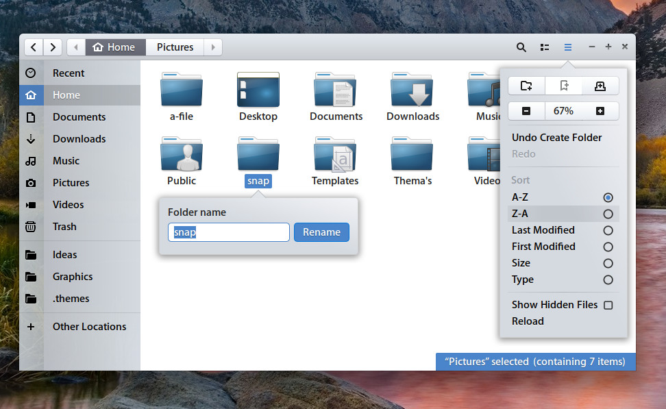Select the A-Z sort option
The image size is (666, 409).
coord(563,197)
